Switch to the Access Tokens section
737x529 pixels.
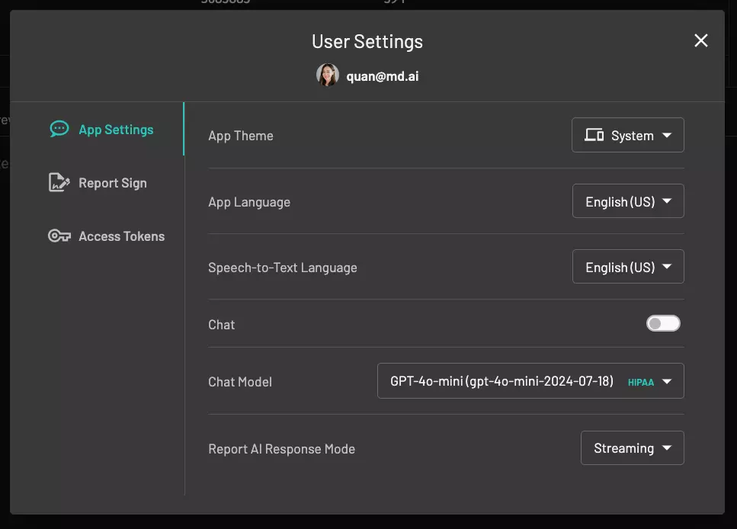[x=122, y=236]
